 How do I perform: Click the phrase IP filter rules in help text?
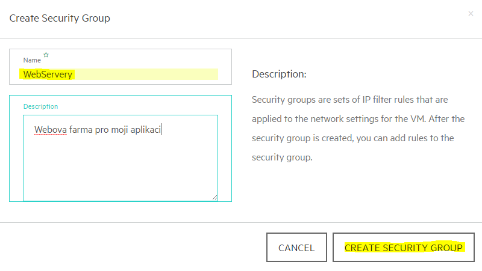388,100
